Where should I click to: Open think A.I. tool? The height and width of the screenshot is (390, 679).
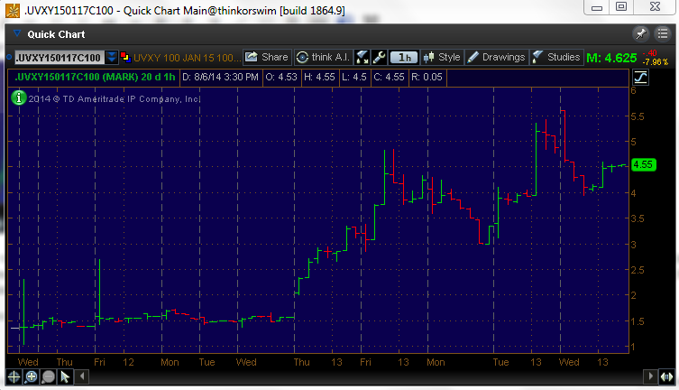click(322, 57)
